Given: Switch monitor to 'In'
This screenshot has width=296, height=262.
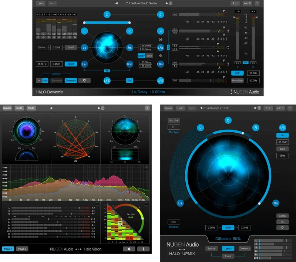Looking at the screenshot, I should pos(39,81).
